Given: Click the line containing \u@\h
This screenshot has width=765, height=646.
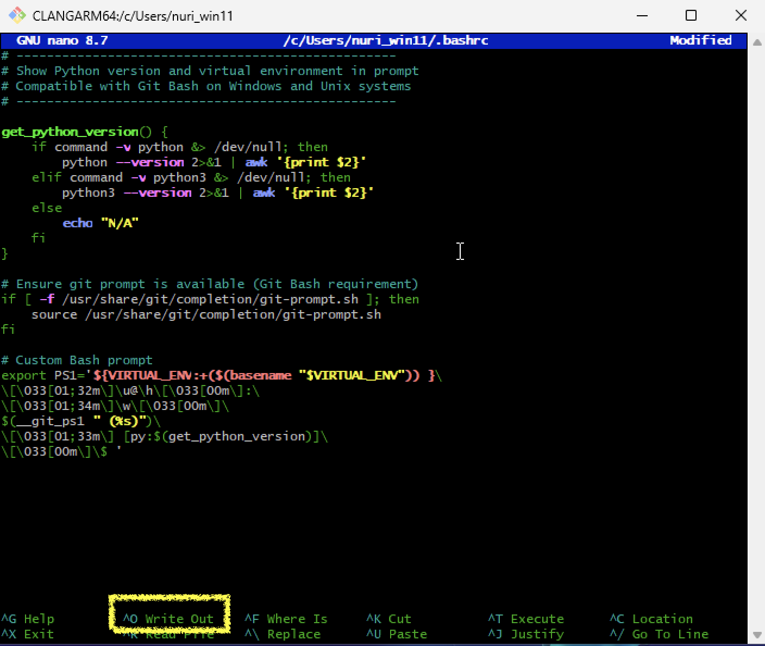Looking at the screenshot, I should [130, 390].
